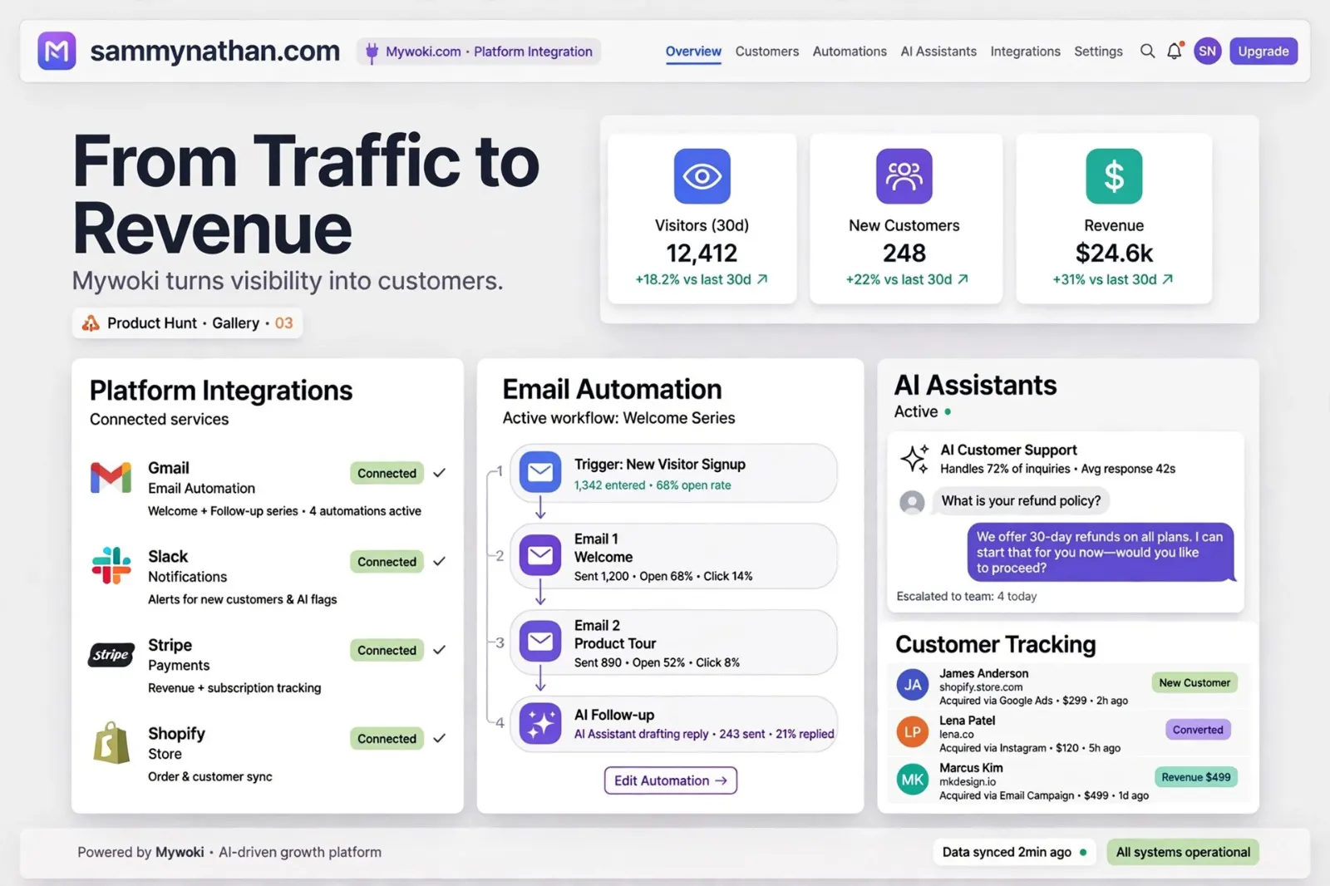This screenshot has height=886, width=1330.
Task: Click the New Customers trend arrow icon
Action: (963, 279)
